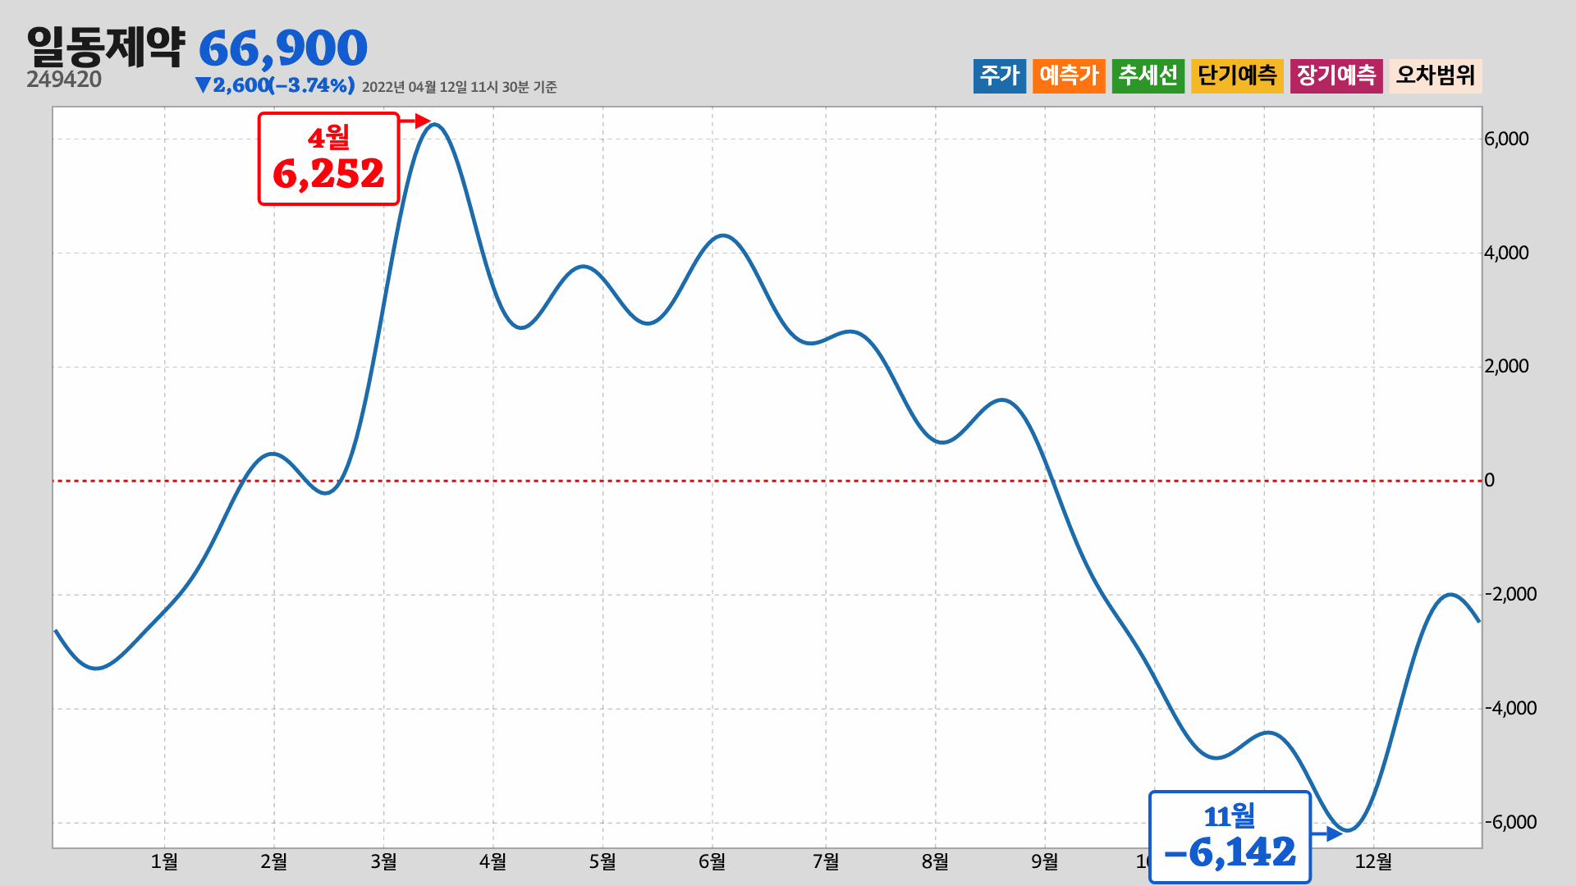1576x886 pixels.
Task: Click the 11월 -6,142 trough callout
Action: (1230, 838)
